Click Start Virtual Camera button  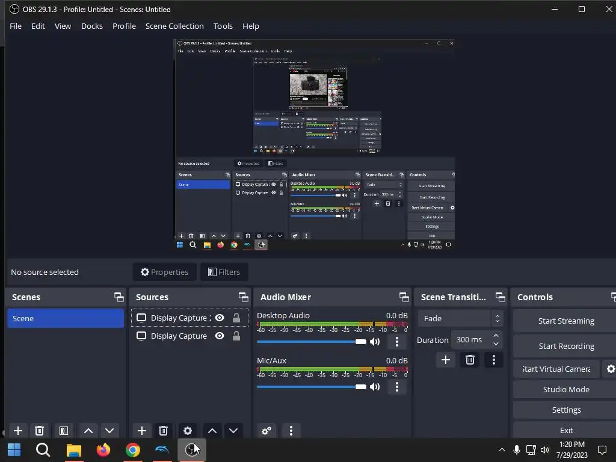click(556, 369)
